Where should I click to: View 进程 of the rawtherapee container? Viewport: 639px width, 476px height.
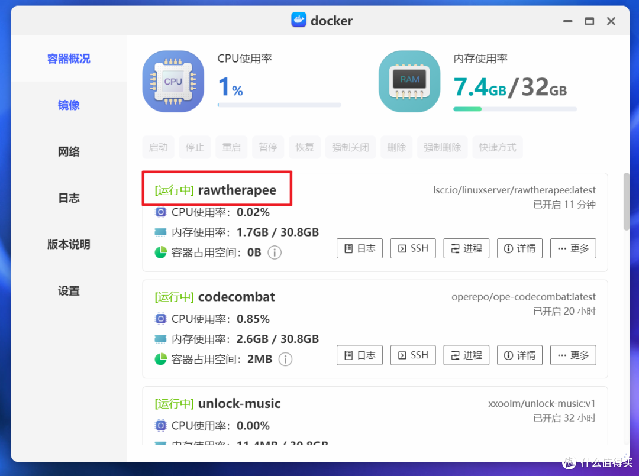click(466, 248)
